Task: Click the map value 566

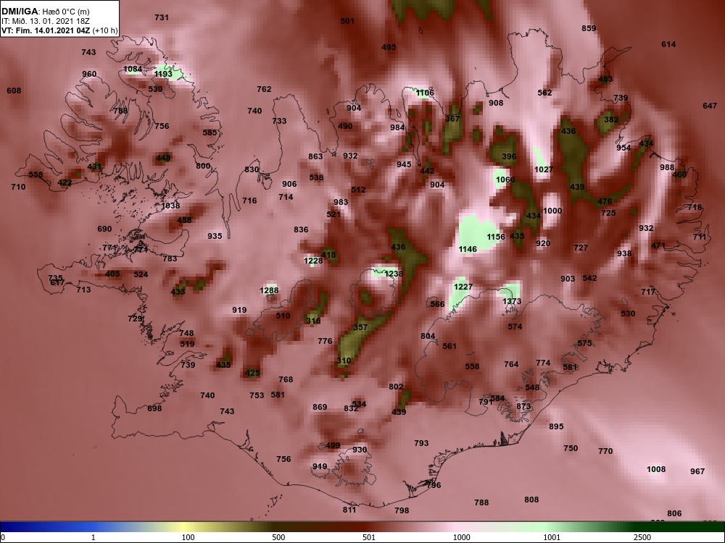Action: coord(437,304)
